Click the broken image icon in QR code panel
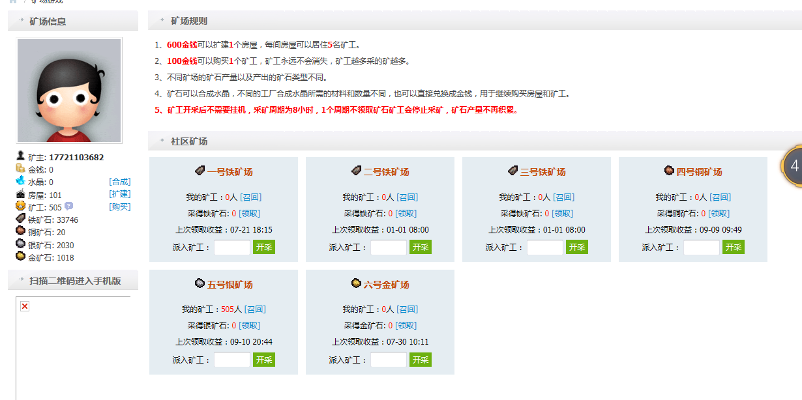 (x=25, y=306)
